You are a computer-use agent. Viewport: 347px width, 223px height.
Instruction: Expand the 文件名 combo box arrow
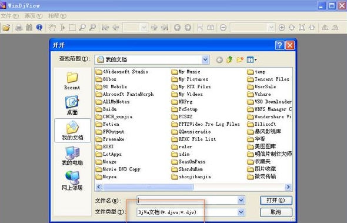point(241,200)
